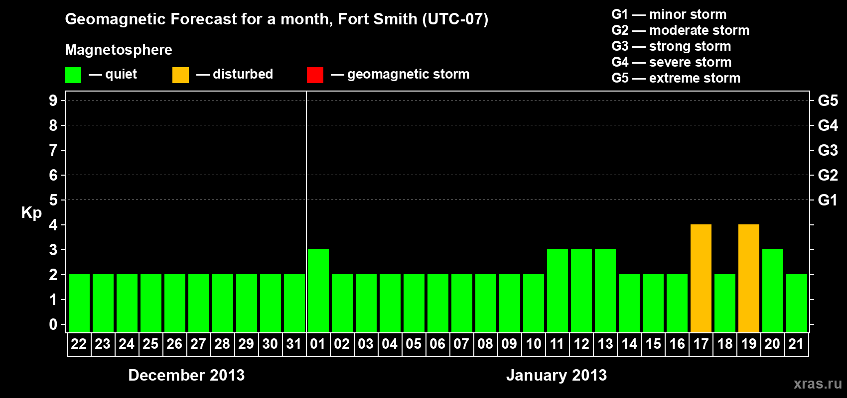Click the 'Magnetosphere' heading
The height and width of the screenshot is (398, 847).
pos(119,50)
